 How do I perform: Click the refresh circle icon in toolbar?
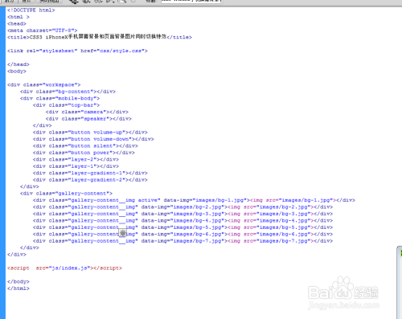click(x=133, y=1)
